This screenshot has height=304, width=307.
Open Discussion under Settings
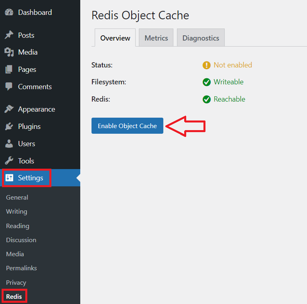[x=21, y=240]
